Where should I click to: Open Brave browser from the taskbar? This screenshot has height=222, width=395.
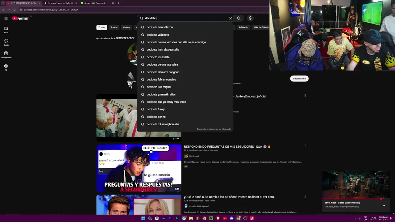218,218
